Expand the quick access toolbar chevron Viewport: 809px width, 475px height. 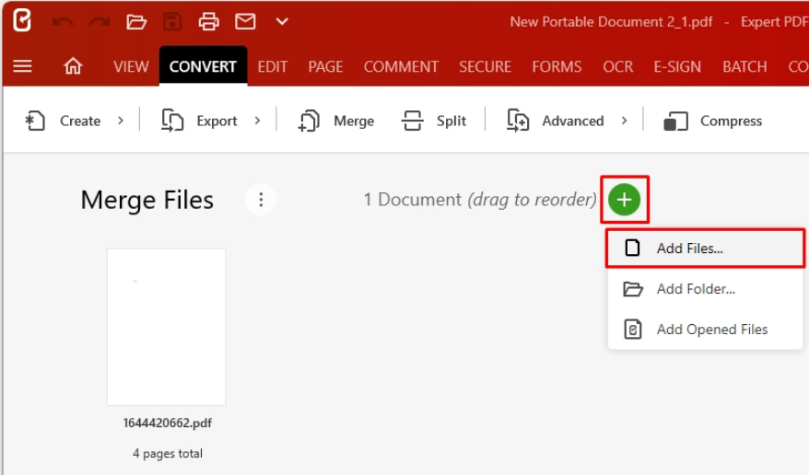(282, 21)
